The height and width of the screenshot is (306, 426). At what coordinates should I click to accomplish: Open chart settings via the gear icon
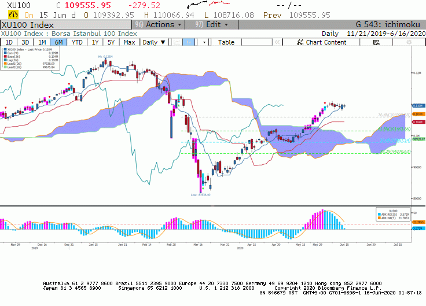(x=409, y=42)
